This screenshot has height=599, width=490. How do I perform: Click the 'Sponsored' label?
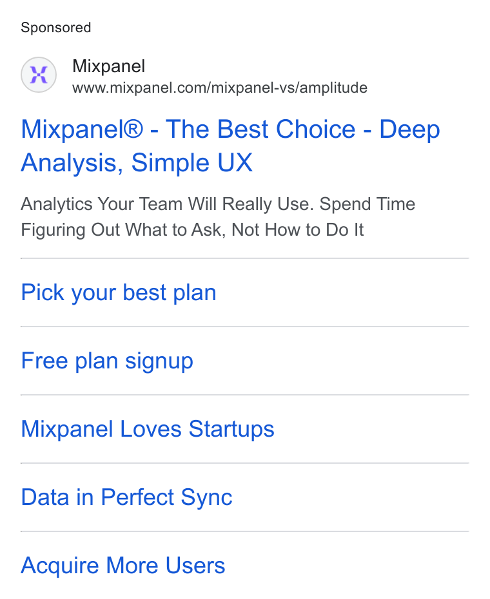56,28
